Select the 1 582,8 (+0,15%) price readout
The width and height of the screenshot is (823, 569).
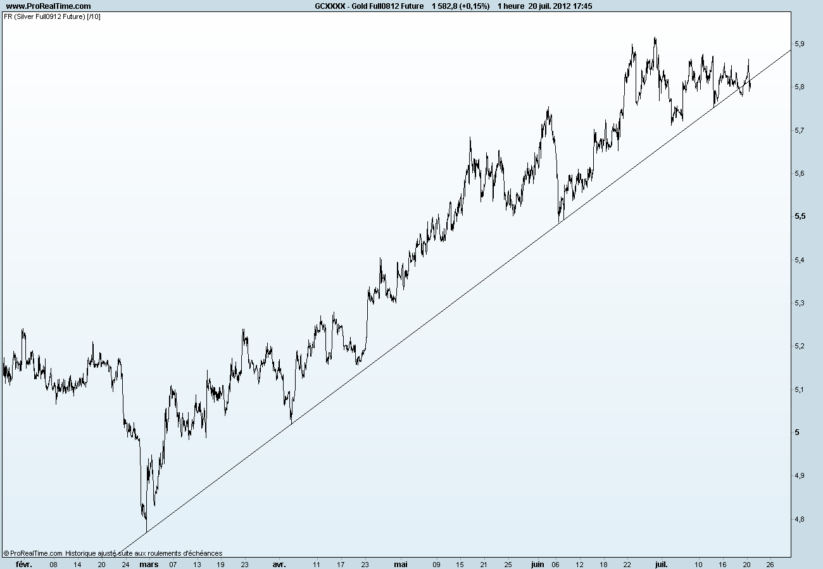(x=460, y=6)
